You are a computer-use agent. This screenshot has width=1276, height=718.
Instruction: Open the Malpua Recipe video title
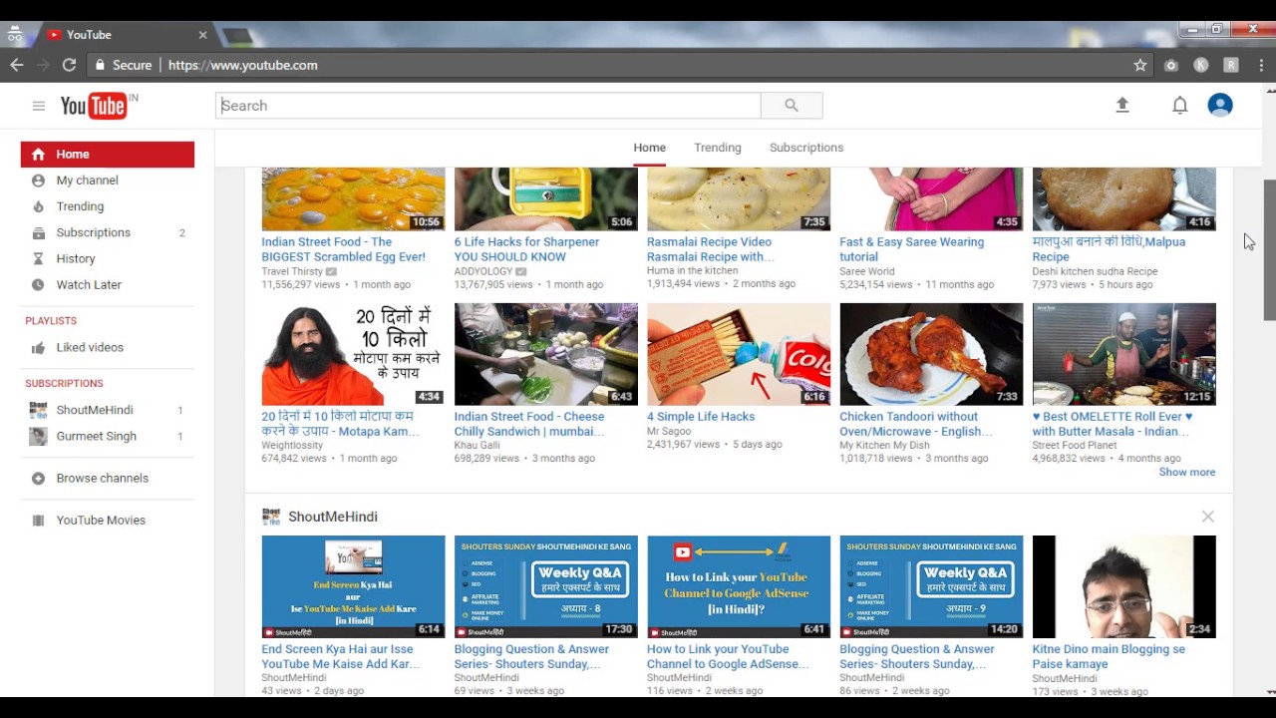(x=1109, y=249)
